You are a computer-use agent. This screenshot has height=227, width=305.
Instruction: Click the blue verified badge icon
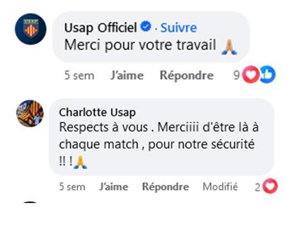pyautogui.click(x=146, y=26)
